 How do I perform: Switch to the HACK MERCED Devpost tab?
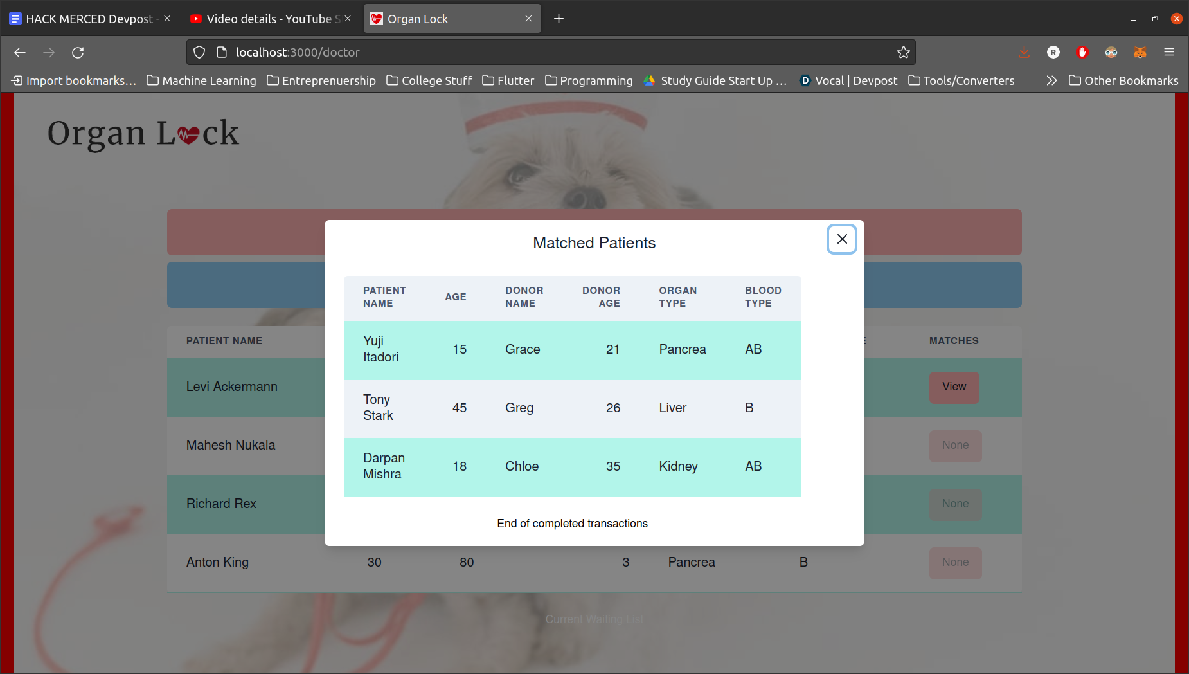click(89, 19)
